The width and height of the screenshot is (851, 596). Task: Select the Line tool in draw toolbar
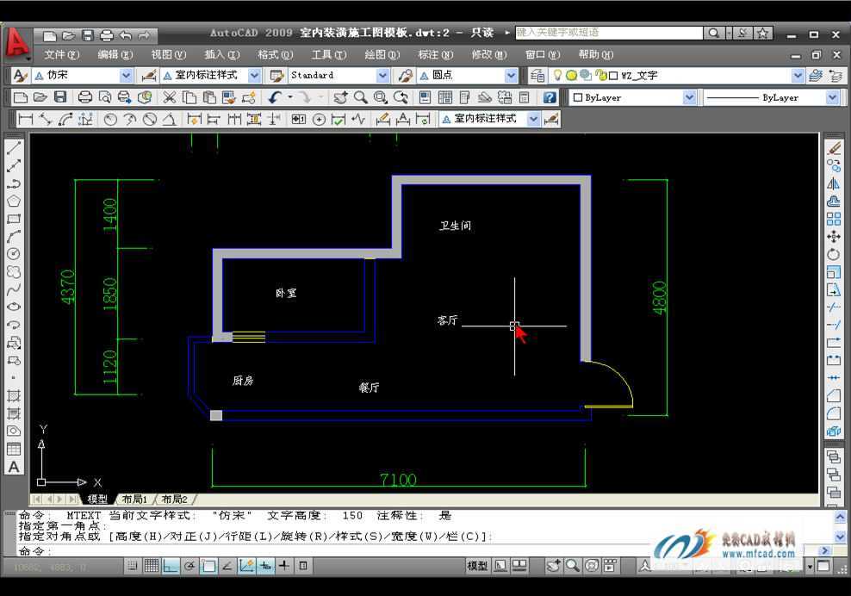click(14, 147)
